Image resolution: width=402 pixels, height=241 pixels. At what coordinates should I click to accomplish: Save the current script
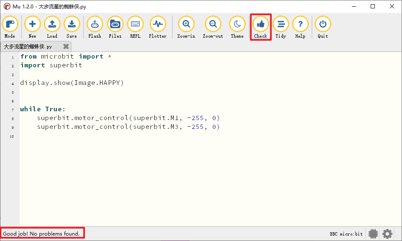[x=71, y=27]
